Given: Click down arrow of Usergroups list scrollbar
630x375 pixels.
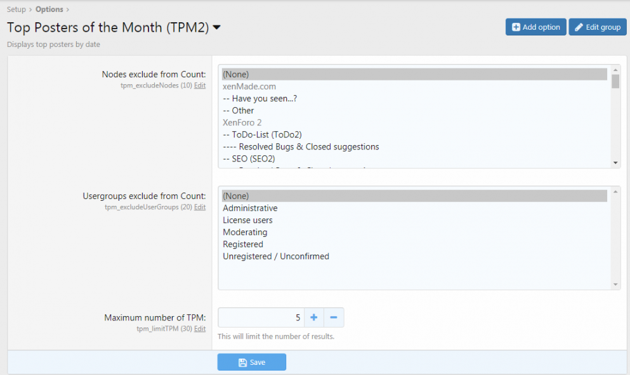Looking at the screenshot, I should pyautogui.click(x=615, y=284).
